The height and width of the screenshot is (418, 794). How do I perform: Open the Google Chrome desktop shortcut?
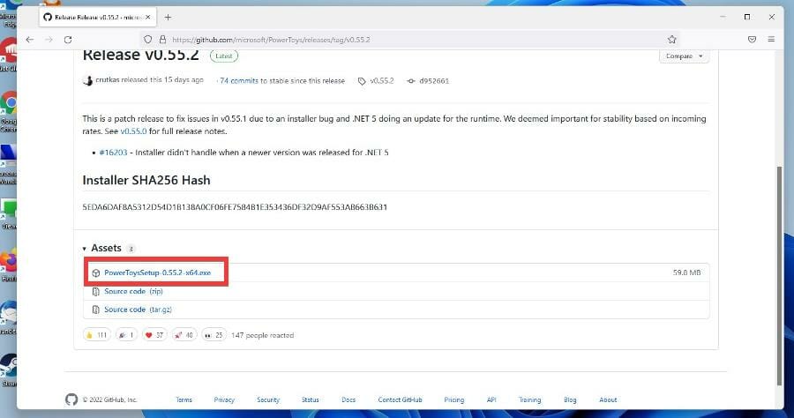coord(8,111)
